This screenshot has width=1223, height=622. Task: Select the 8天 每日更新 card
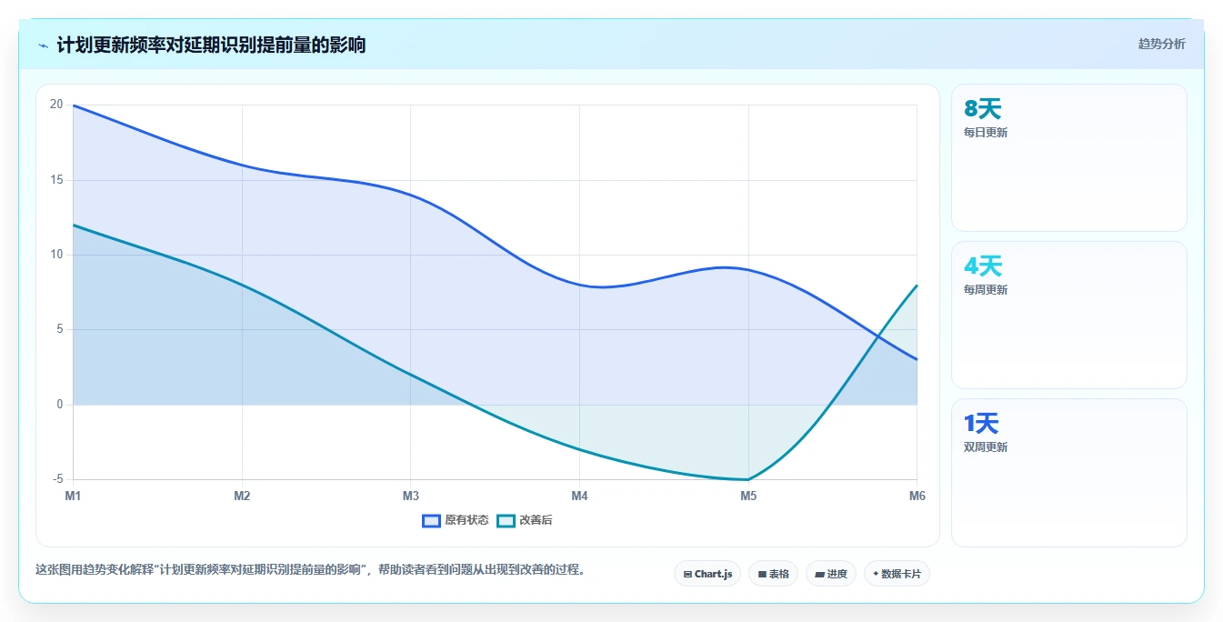(x=1069, y=157)
